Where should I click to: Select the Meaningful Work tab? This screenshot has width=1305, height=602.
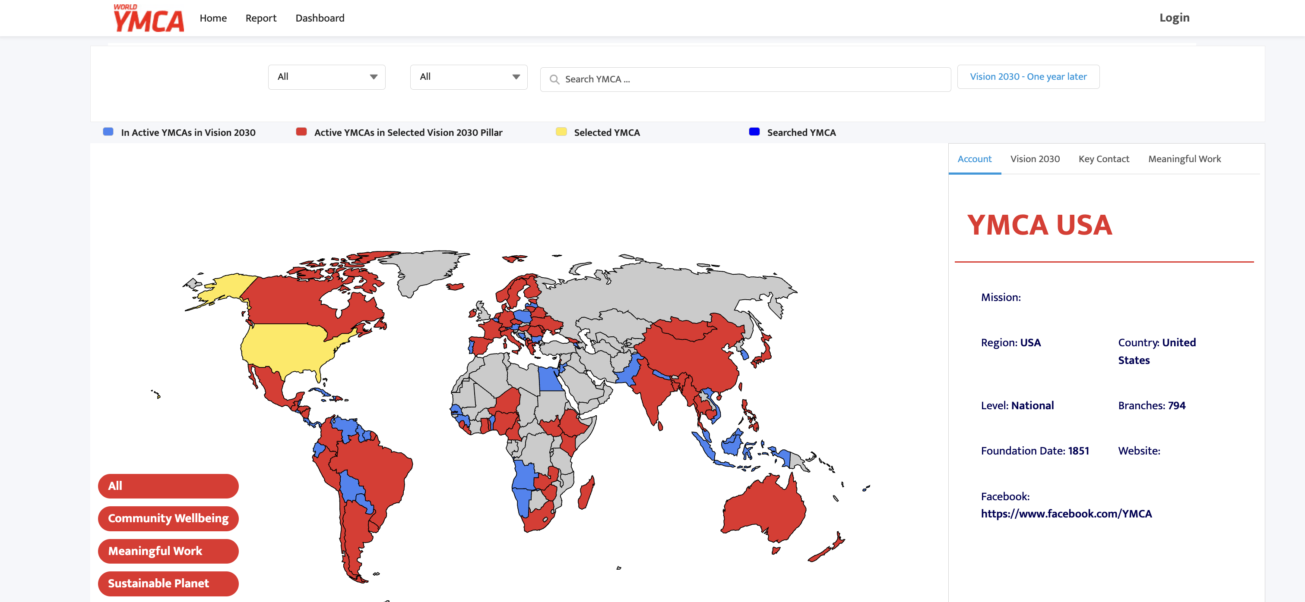[x=1184, y=159]
